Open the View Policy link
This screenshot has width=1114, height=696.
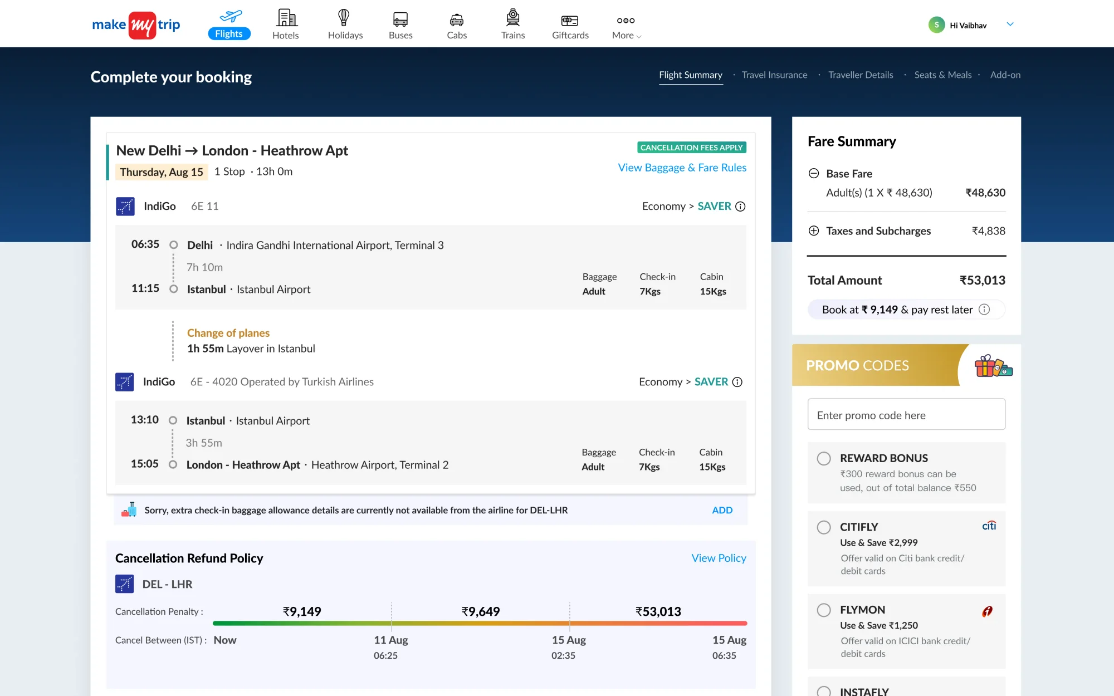point(719,558)
